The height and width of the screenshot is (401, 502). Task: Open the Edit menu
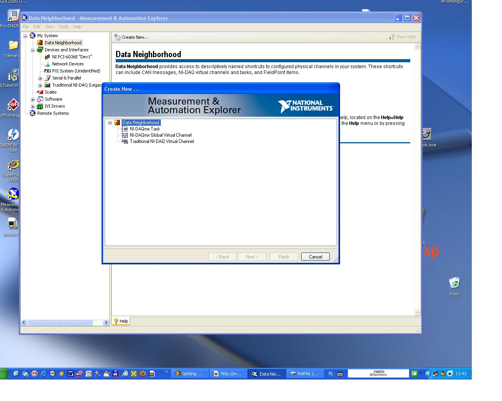[x=37, y=27]
